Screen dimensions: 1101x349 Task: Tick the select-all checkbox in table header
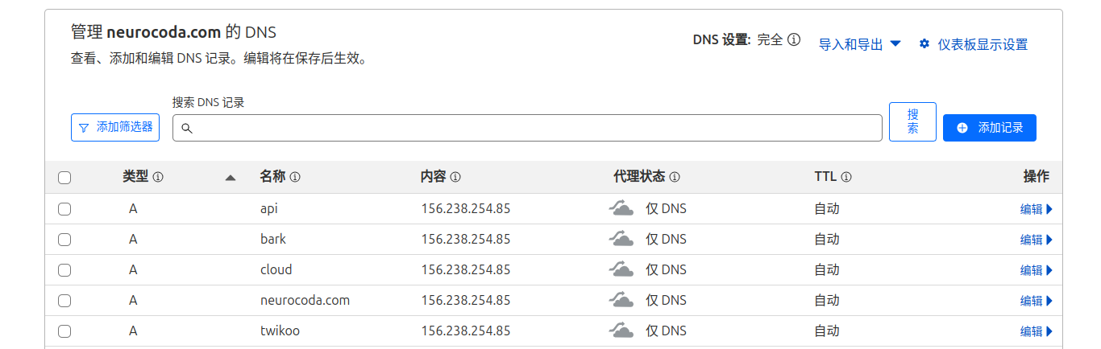click(x=64, y=178)
